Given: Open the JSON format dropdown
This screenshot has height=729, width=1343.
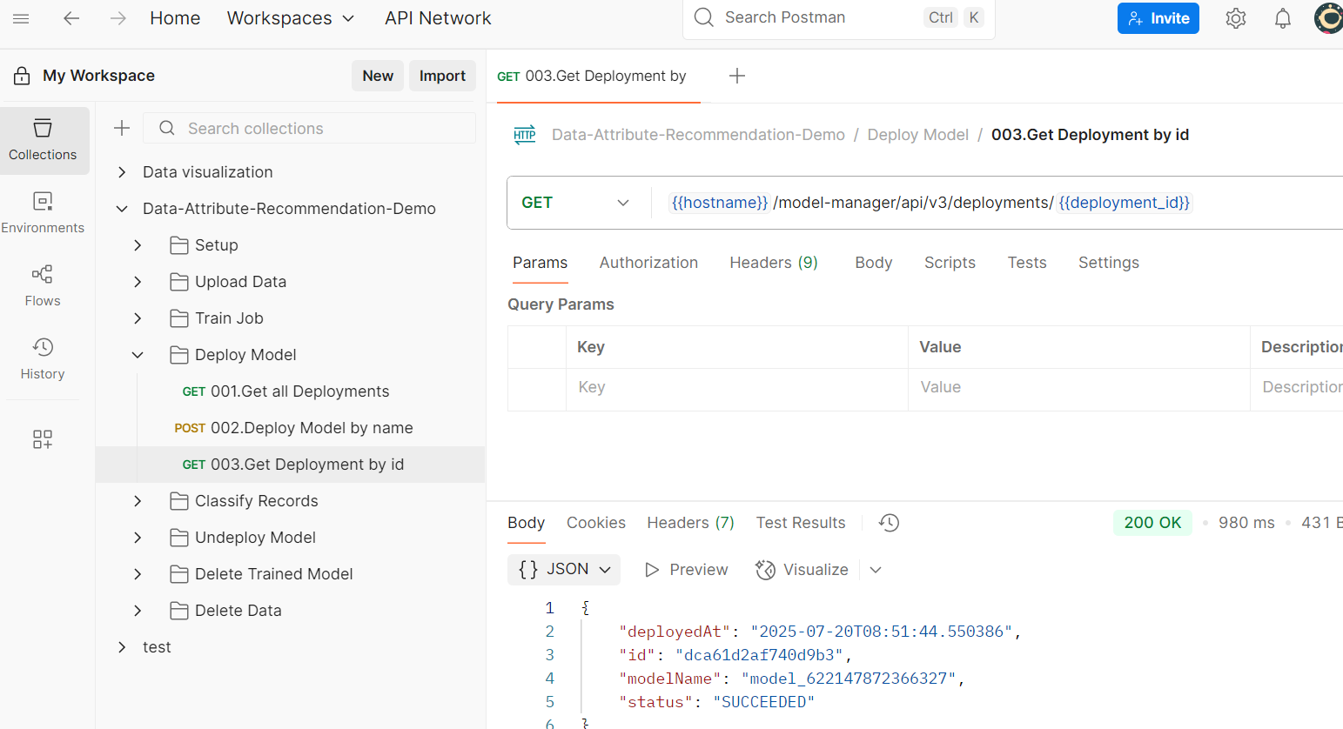Looking at the screenshot, I should (x=564, y=569).
